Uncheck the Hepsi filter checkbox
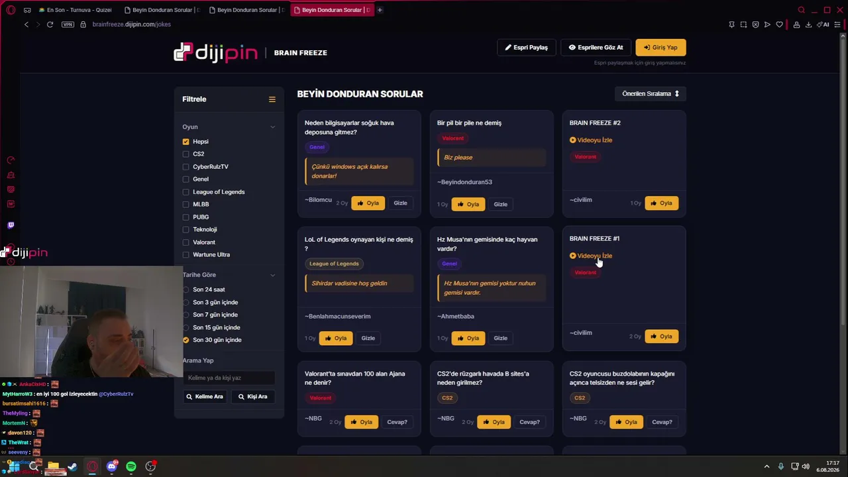The height and width of the screenshot is (477, 848). [x=185, y=142]
